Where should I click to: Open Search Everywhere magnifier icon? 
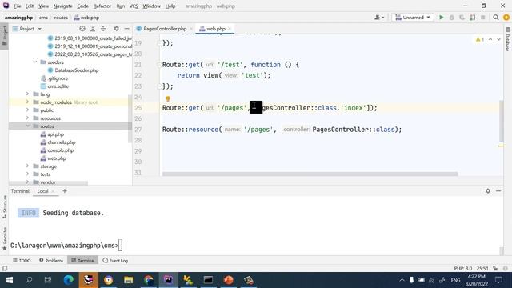(496, 18)
